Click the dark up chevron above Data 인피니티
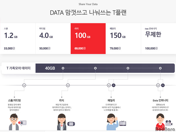Viewport: 176px width, 132px height. point(163,85)
